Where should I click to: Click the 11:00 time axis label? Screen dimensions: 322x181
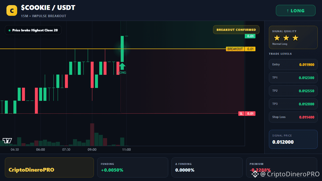coord(126,150)
